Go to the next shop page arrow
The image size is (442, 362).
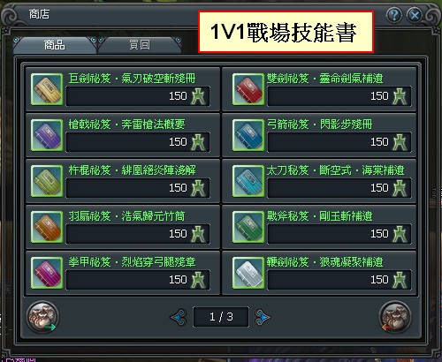[x=263, y=317]
